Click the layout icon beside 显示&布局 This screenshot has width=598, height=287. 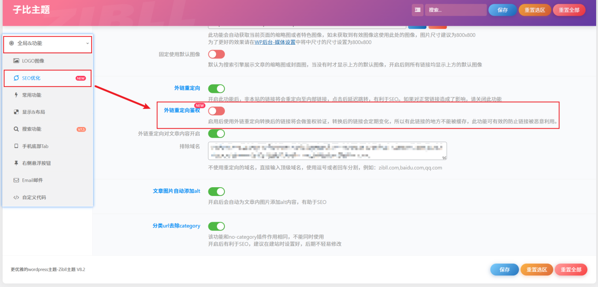click(x=16, y=112)
